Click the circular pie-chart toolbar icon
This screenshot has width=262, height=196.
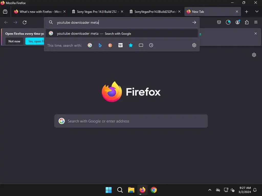point(228,22)
